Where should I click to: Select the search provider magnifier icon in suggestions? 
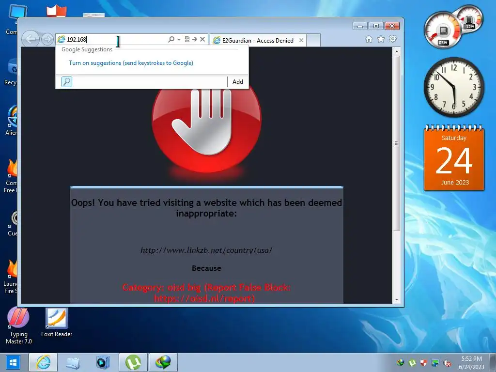(x=67, y=81)
